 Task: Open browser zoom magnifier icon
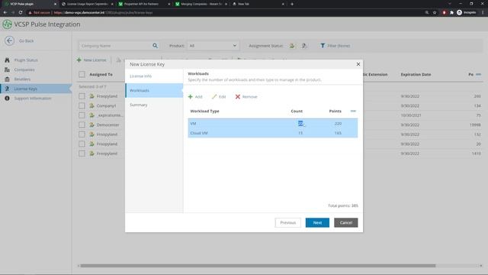pos(427,12)
